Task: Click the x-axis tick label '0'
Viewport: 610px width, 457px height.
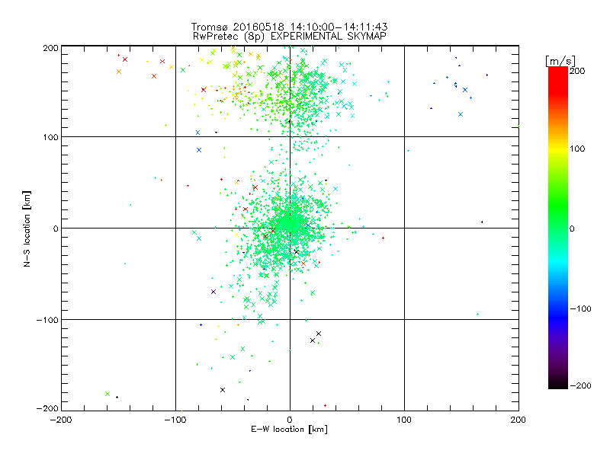Action: point(290,420)
